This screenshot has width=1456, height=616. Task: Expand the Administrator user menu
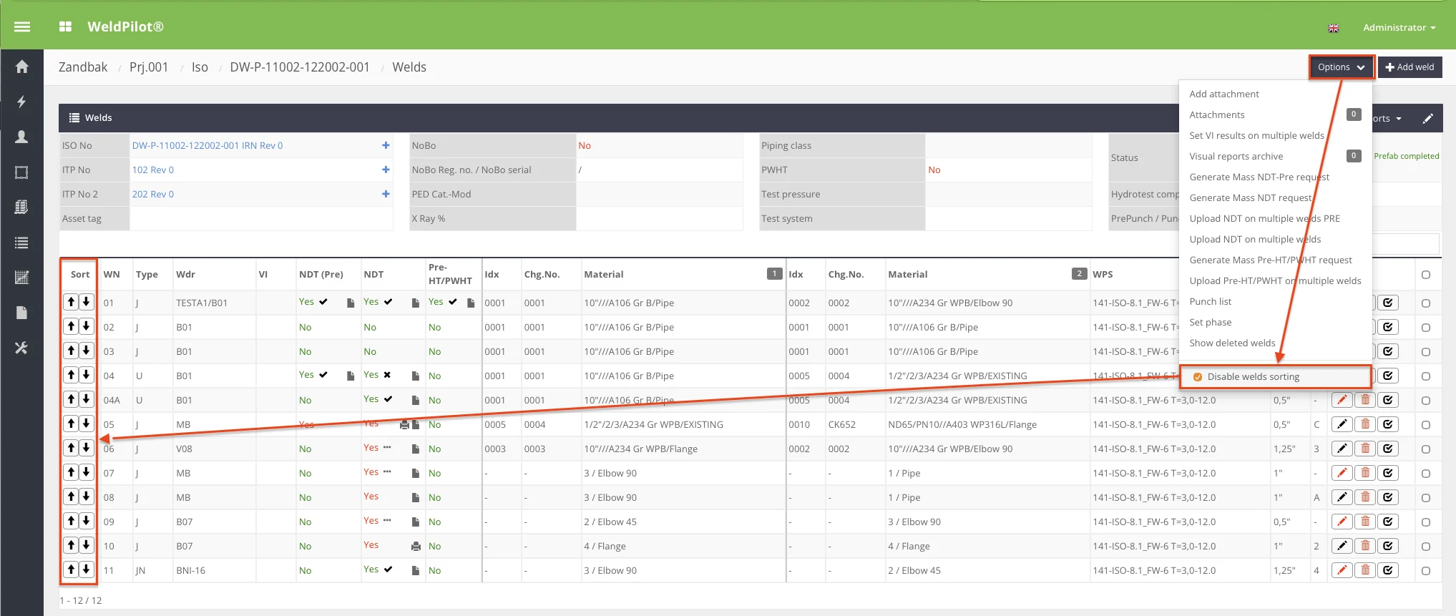1399,28
